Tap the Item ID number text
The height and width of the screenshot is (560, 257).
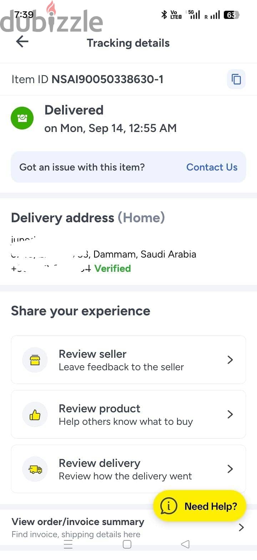coord(107,79)
